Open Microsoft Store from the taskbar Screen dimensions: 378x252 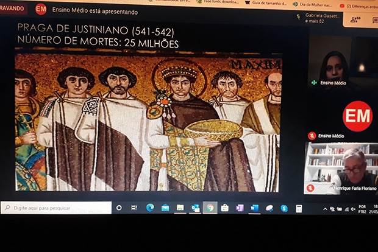(x=225, y=208)
